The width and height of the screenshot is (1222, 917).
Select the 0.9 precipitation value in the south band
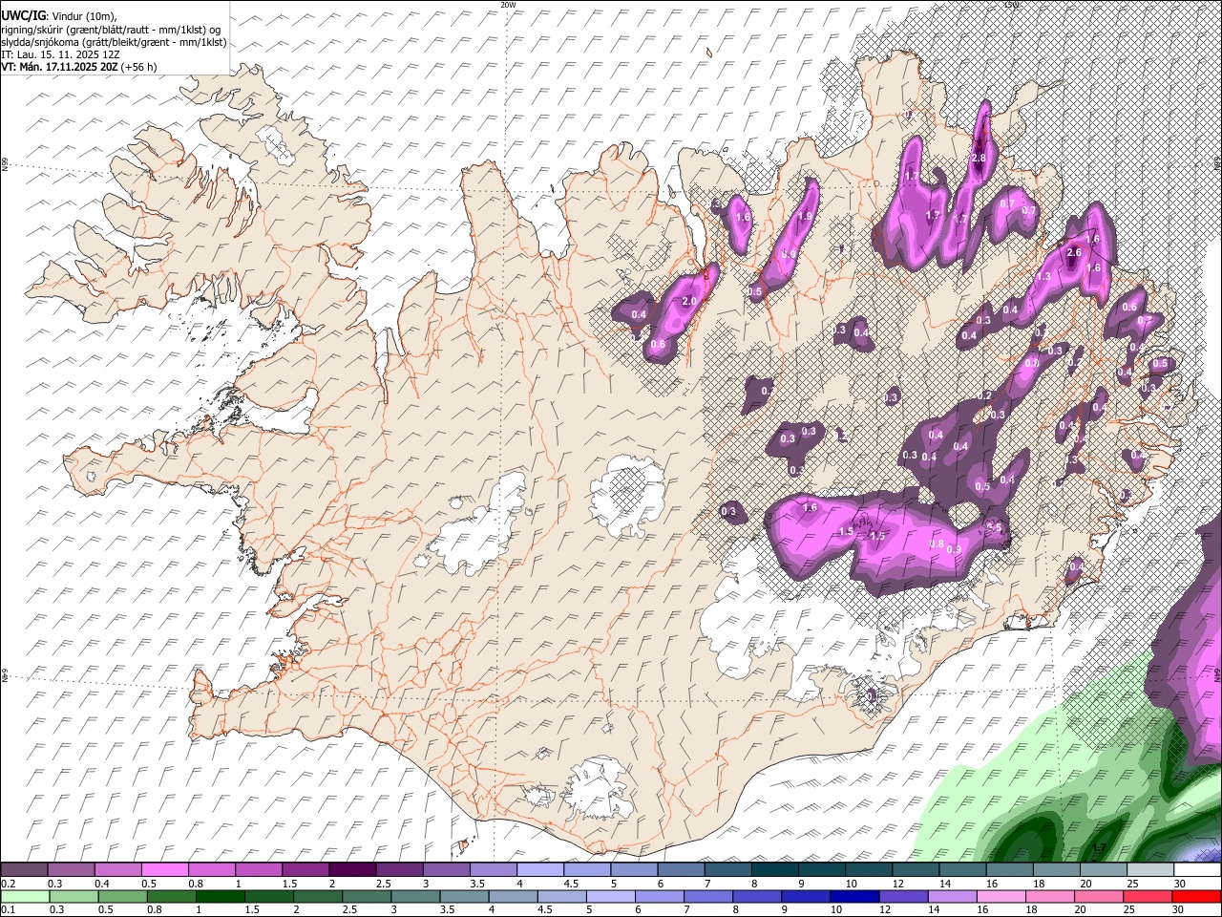pos(953,549)
